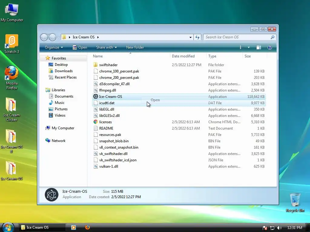Open the swiftshader folder icon
The image size is (310, 232).
coord(95,65)
